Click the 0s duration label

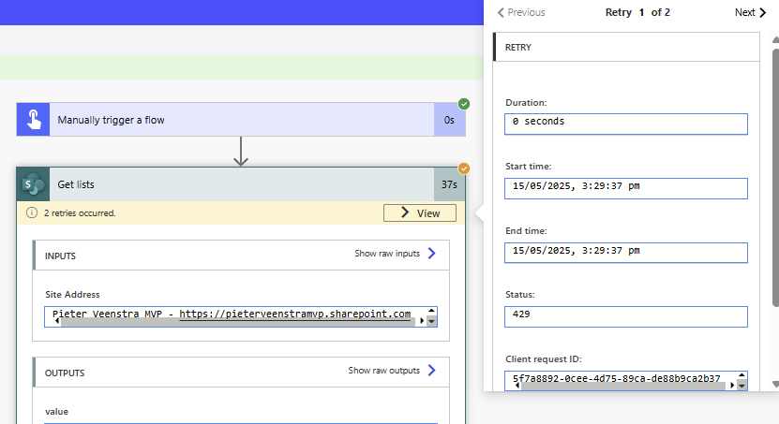tap(449, 120)
